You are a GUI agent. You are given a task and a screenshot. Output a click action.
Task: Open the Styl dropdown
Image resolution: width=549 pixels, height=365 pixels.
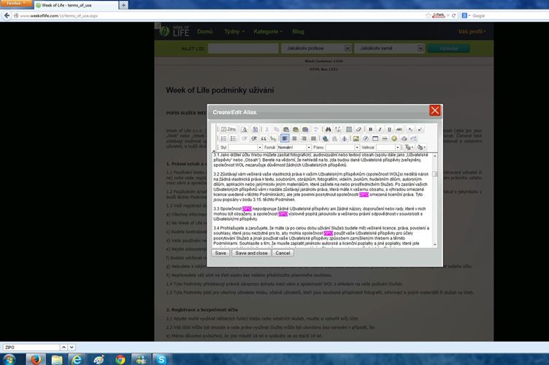[245, 147]
